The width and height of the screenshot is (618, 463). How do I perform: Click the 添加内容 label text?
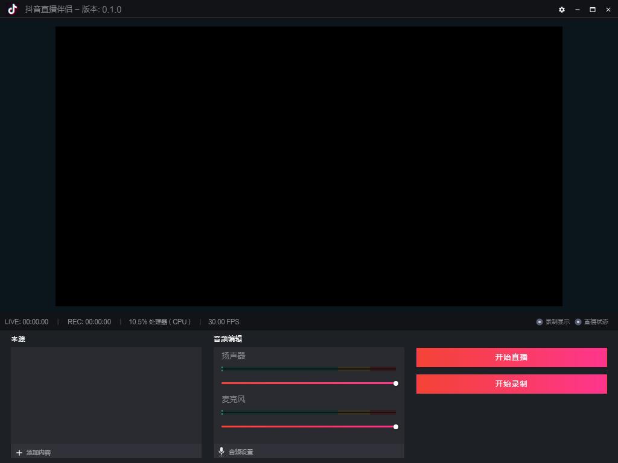[39, 453]
